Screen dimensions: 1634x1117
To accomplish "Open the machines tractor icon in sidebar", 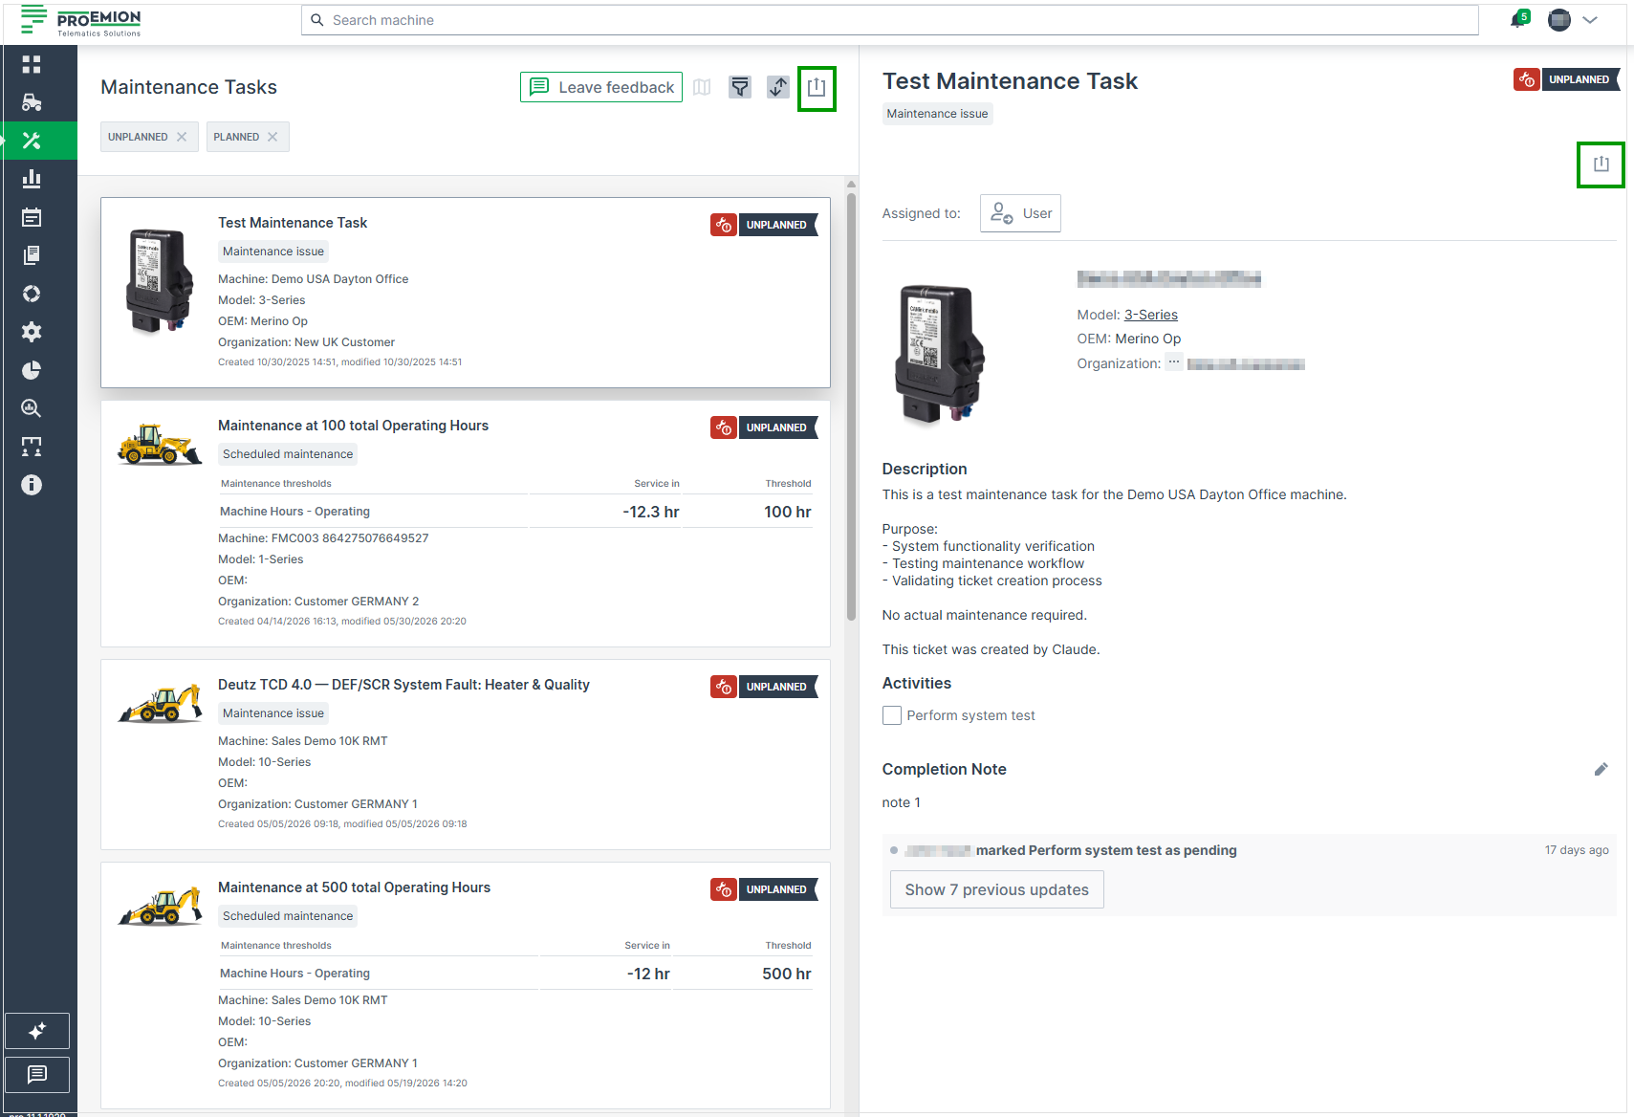I will [32, 102].
